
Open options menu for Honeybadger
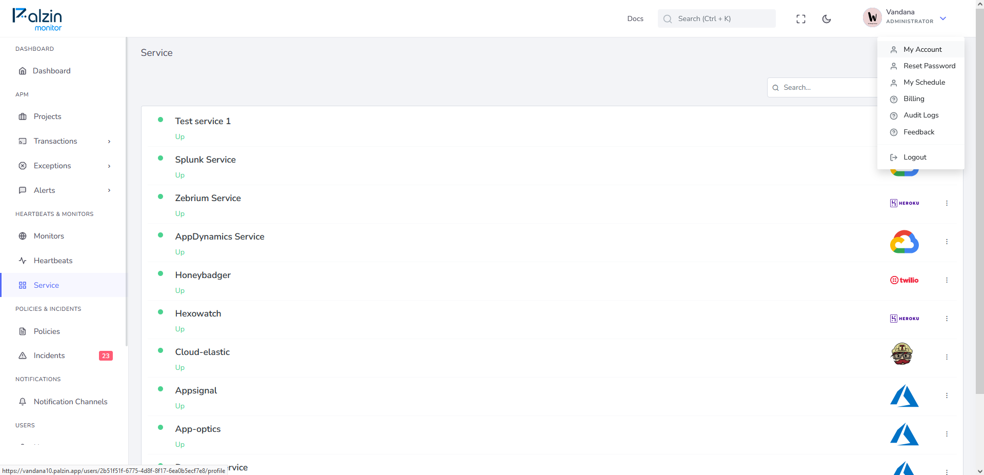coord(947,280)
